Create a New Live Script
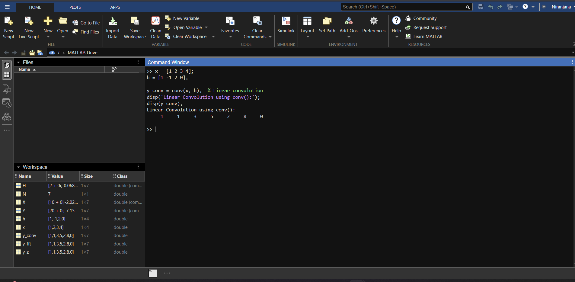Image resolution: width=575 pixels, height=282 pixels. coord(29,28)
